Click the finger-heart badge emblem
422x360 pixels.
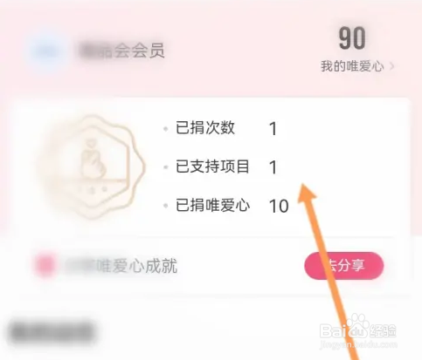pyautogui.click(x=93, y=166)
